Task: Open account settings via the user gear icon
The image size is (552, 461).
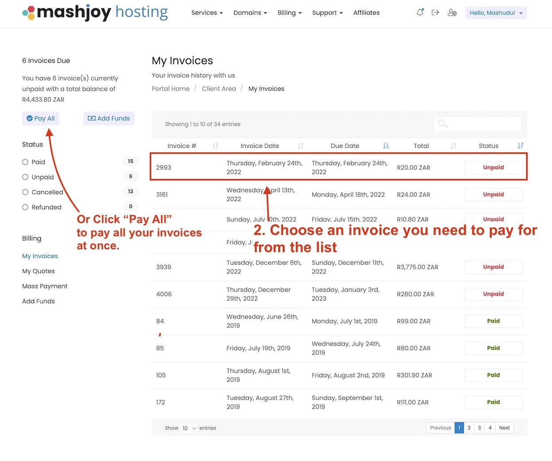Action: click(452, 12)
